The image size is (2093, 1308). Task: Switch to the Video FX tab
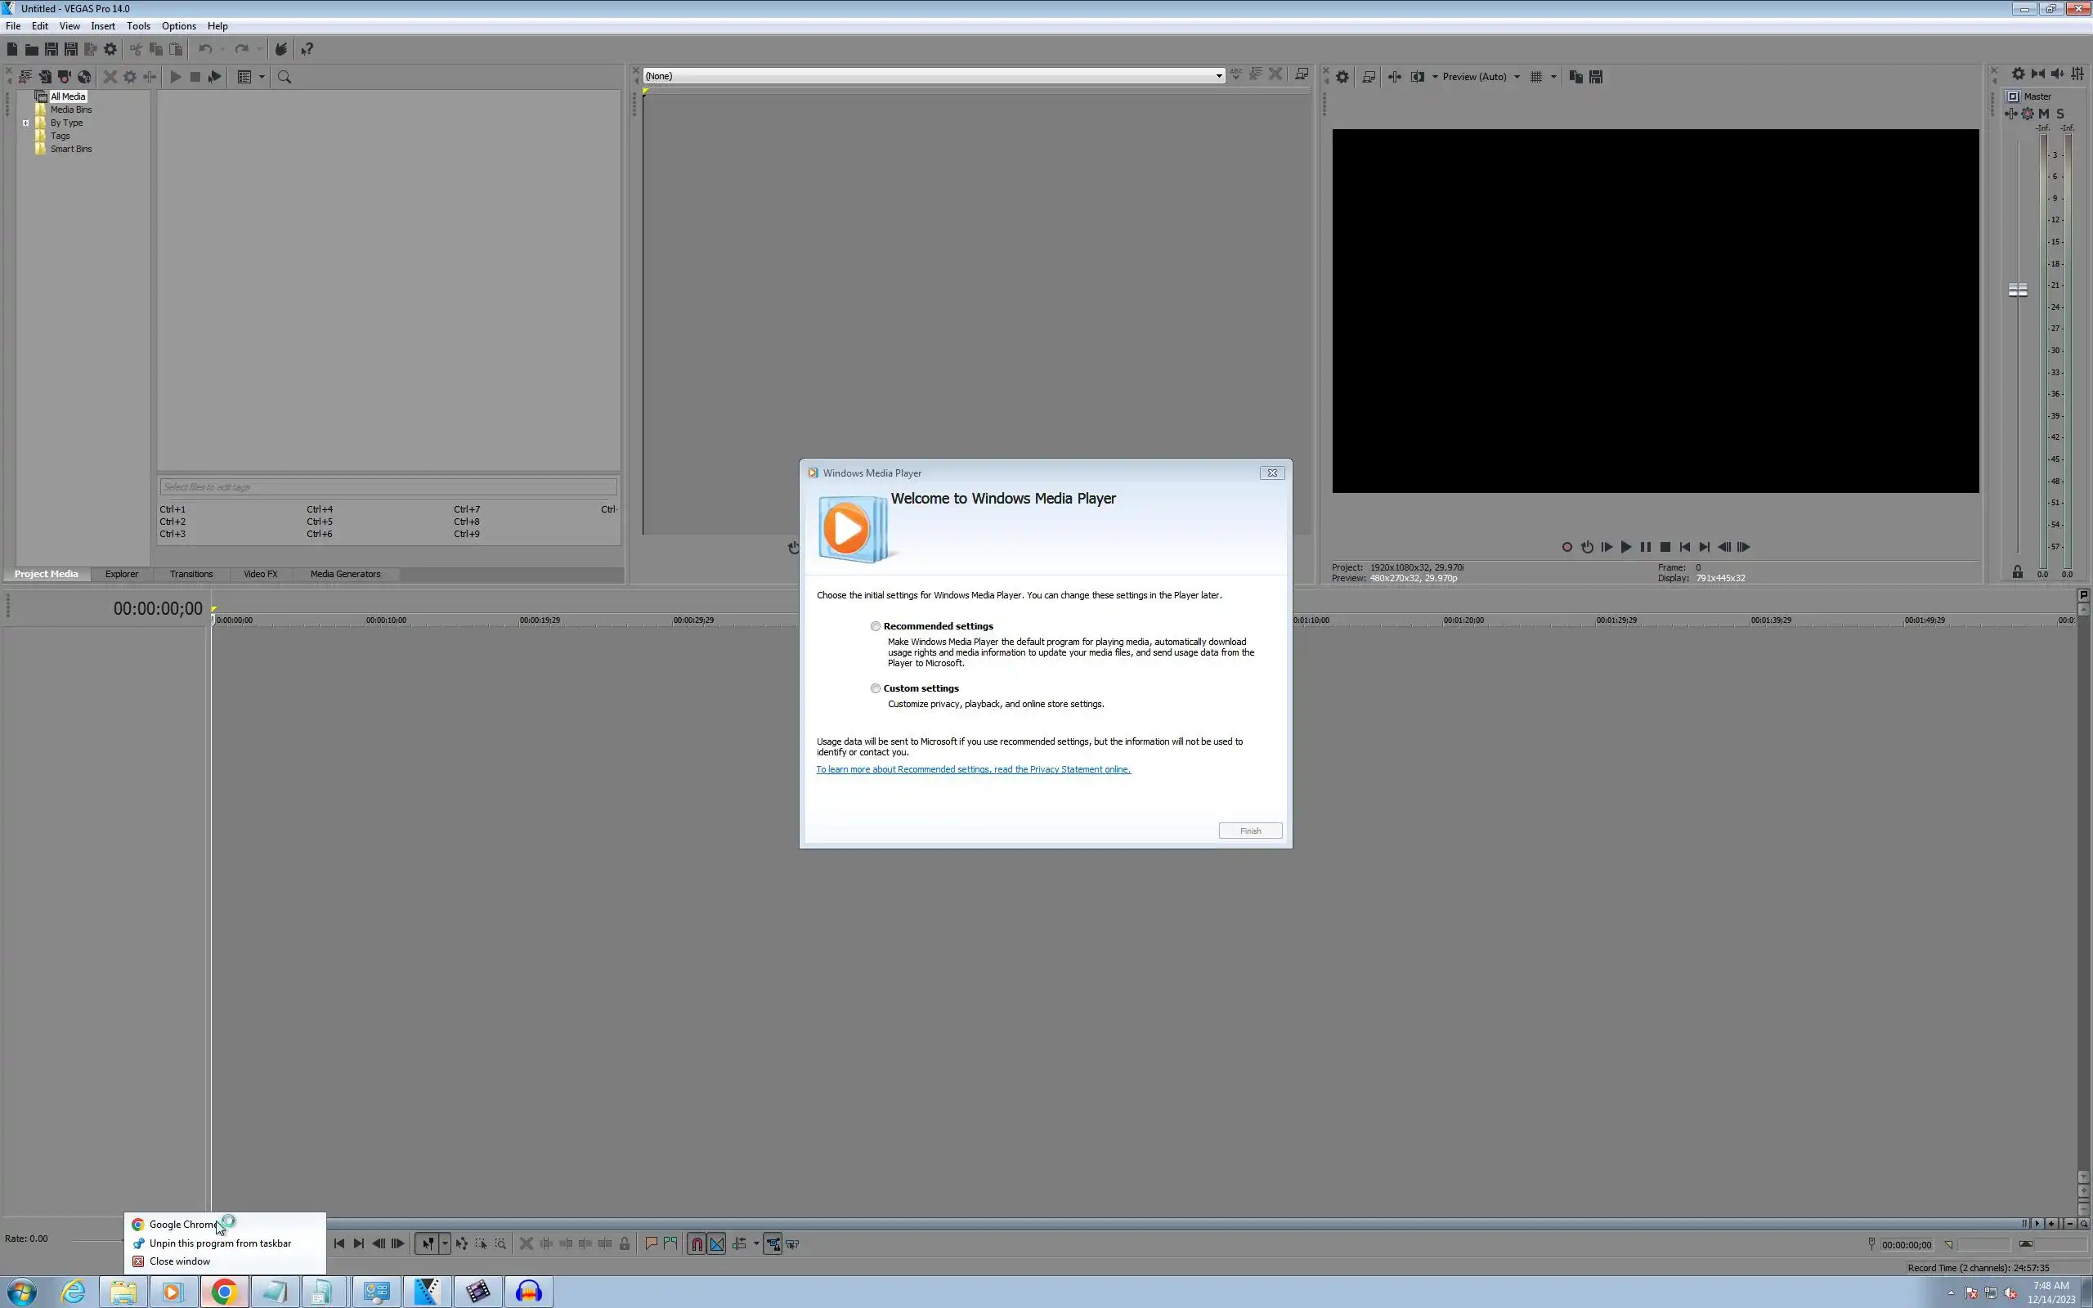[260, 574]
